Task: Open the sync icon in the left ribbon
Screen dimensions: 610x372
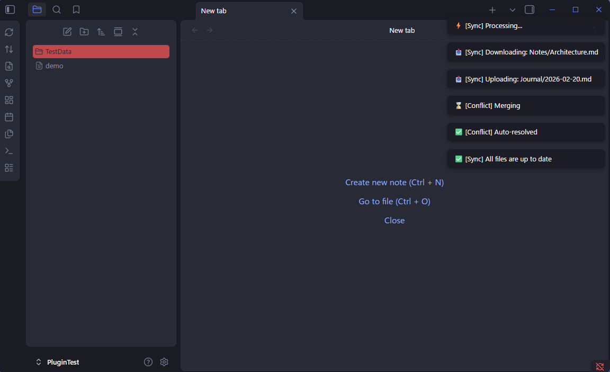Action: [9, 32]
